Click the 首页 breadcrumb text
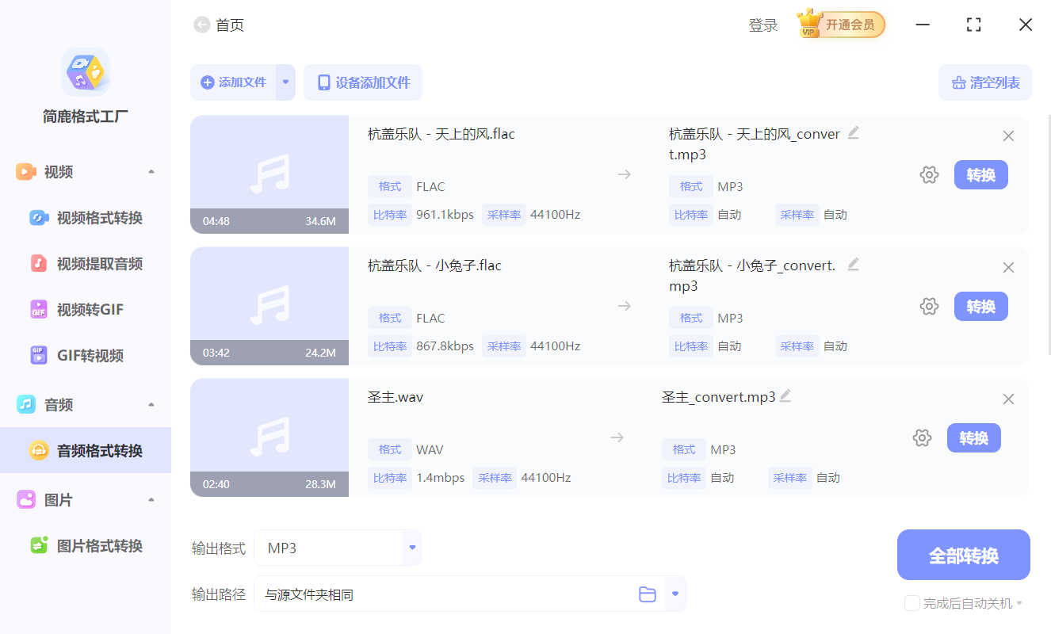The height and width of the screenshot is (634, 1051). pyautogui.click(x=230, y=25)
